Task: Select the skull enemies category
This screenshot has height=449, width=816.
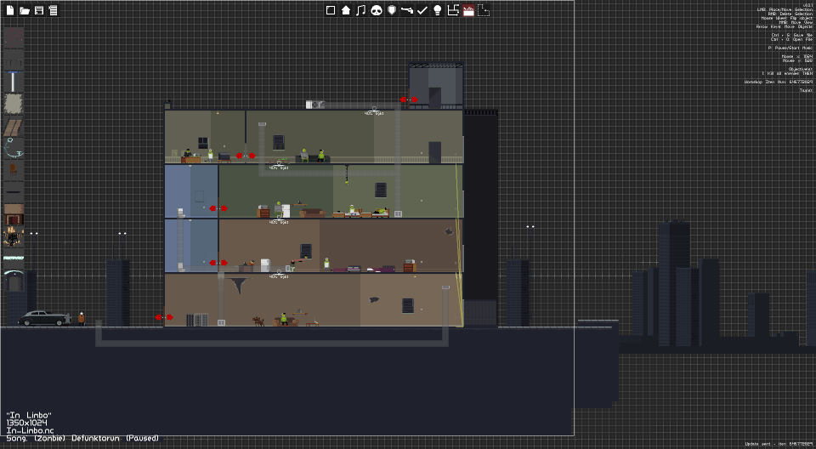Action: [377, 10]
